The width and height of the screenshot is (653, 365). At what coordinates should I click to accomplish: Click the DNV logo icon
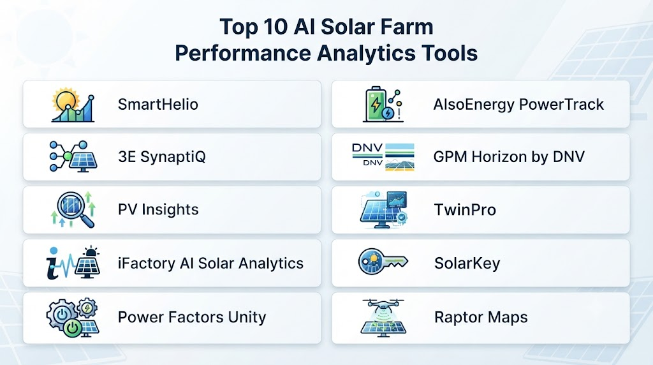tap(383, 157)
